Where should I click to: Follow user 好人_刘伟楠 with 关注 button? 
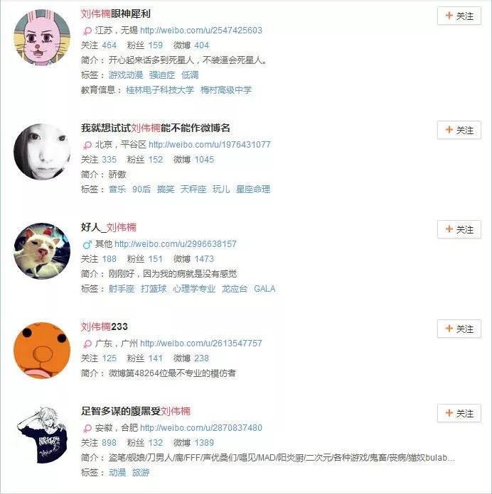point(459,229)
